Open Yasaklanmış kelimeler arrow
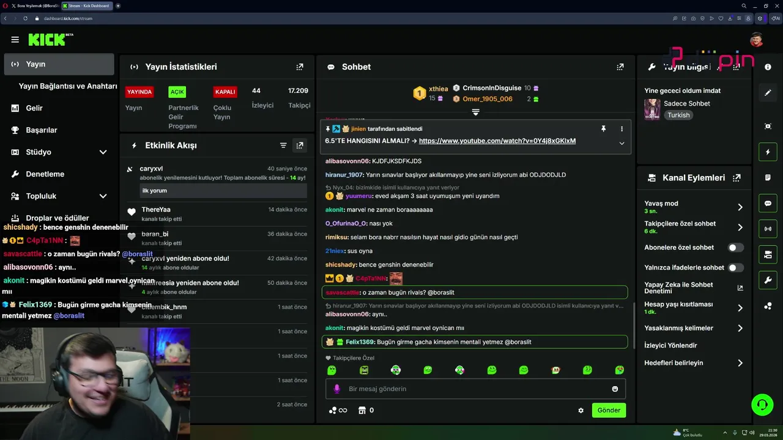 point(740,328)
